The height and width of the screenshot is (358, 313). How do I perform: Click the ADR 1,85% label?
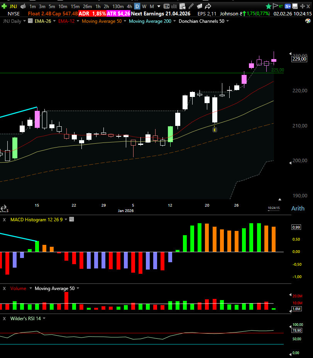pyautogui.click(x=92, y=14)
